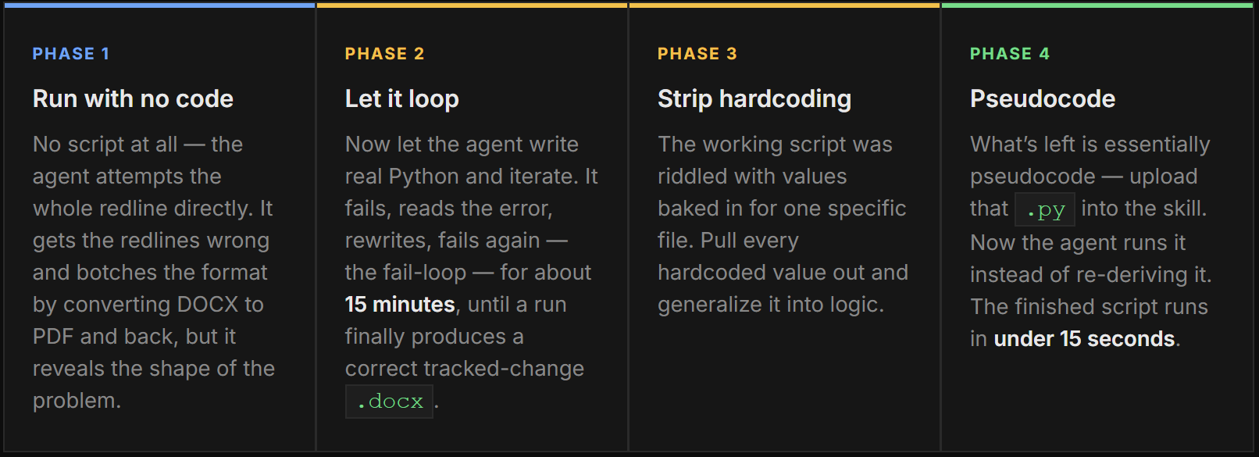This screenshot has width=1259, height=457.
Task: Select the "Let it loop" heading
Action: point(401,99)
